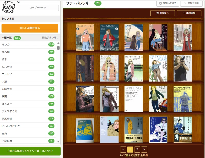
Task: Open the いしいひさいち shelf
Action: (28, 126)
